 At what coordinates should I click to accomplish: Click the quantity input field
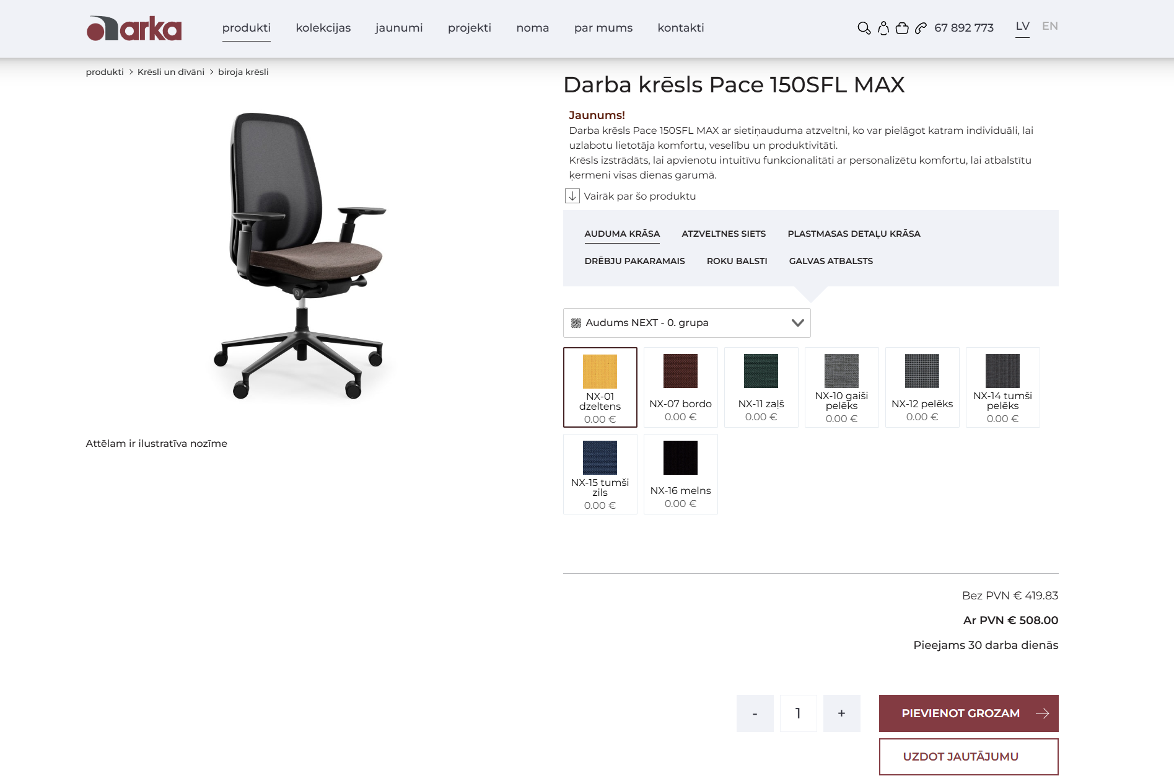pos(798,713)
